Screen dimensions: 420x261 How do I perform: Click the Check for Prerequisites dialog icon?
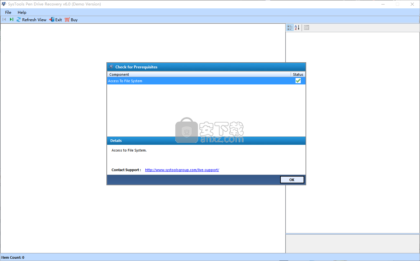coord(111,67)
